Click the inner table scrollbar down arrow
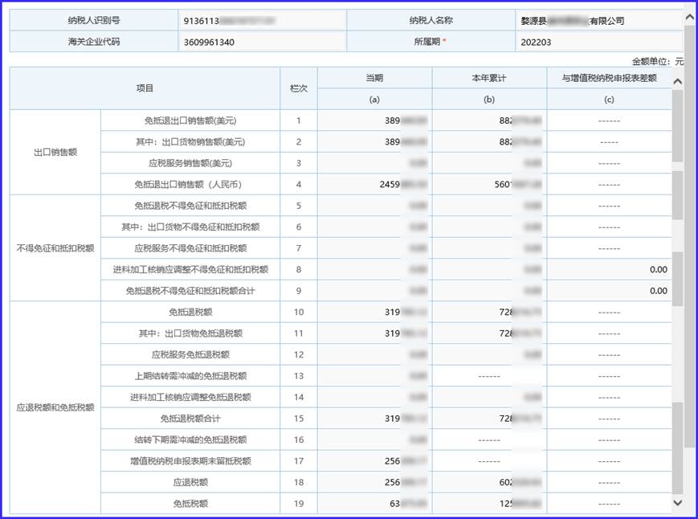Image resolution: width=698 pixels, height=519 pixels. pyautogui.click(x=676, y=502)
